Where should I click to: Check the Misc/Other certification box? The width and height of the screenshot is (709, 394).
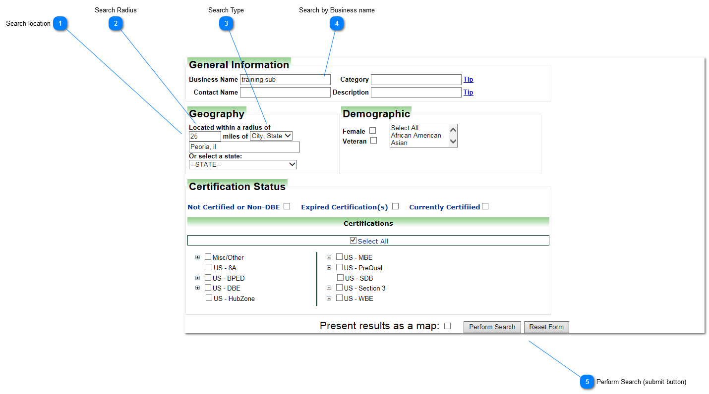click(208, 257)
